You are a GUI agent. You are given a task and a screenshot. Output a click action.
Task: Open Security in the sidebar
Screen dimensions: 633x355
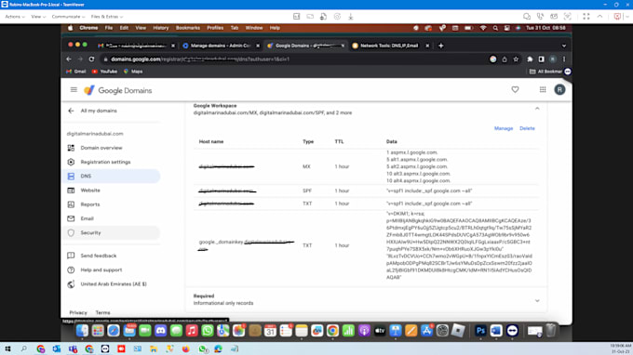click(x=112, y=232)
